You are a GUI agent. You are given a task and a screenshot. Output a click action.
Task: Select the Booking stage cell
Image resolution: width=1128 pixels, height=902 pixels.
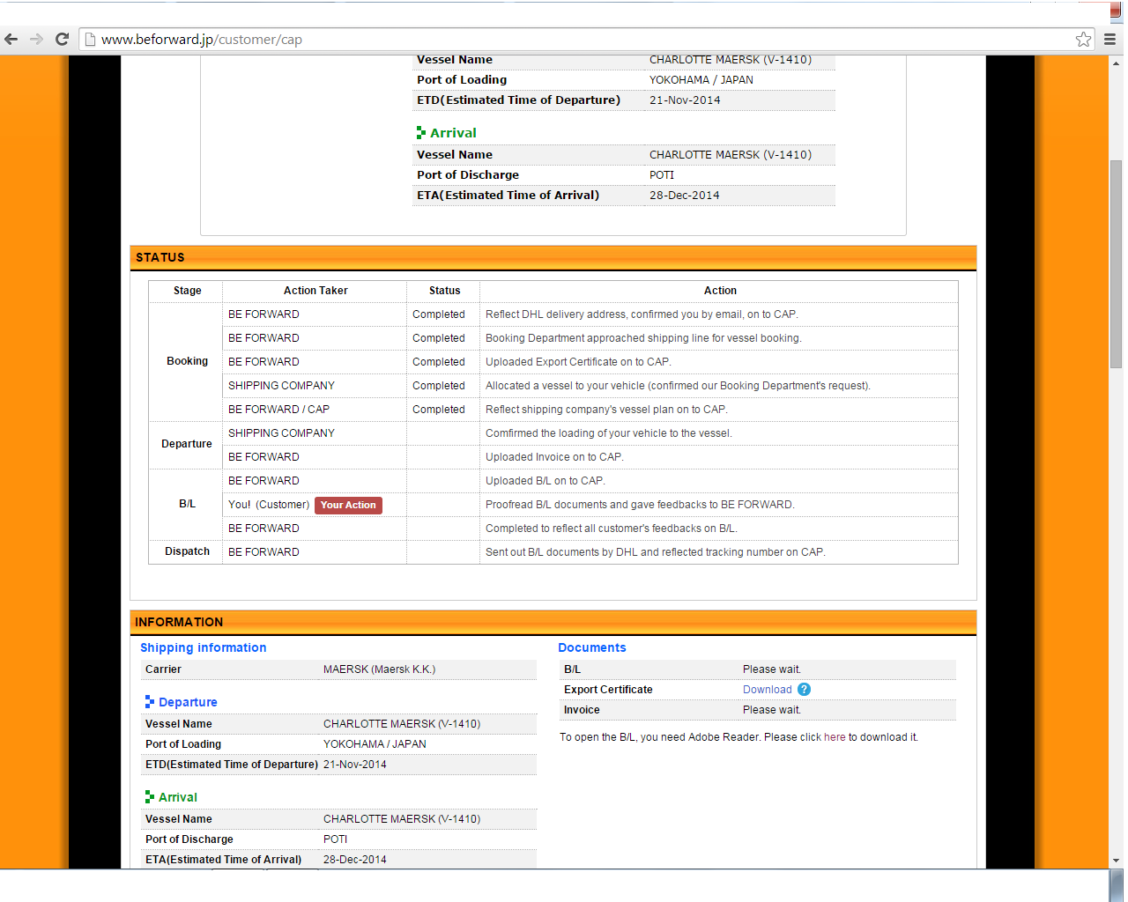pos(187,361)
